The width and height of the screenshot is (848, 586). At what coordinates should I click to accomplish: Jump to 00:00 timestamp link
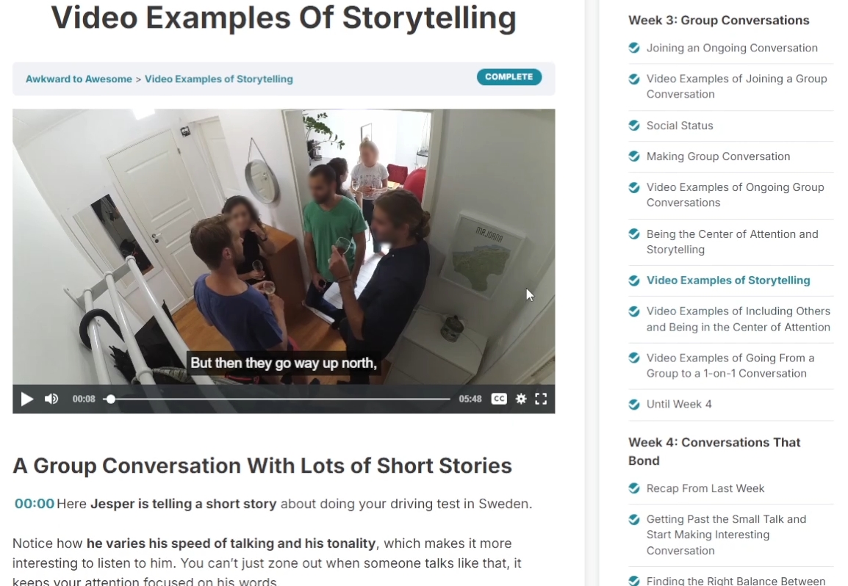pyautogui.click(x=34, y=504)
